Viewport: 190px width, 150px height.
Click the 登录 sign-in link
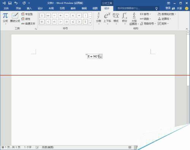168,8
